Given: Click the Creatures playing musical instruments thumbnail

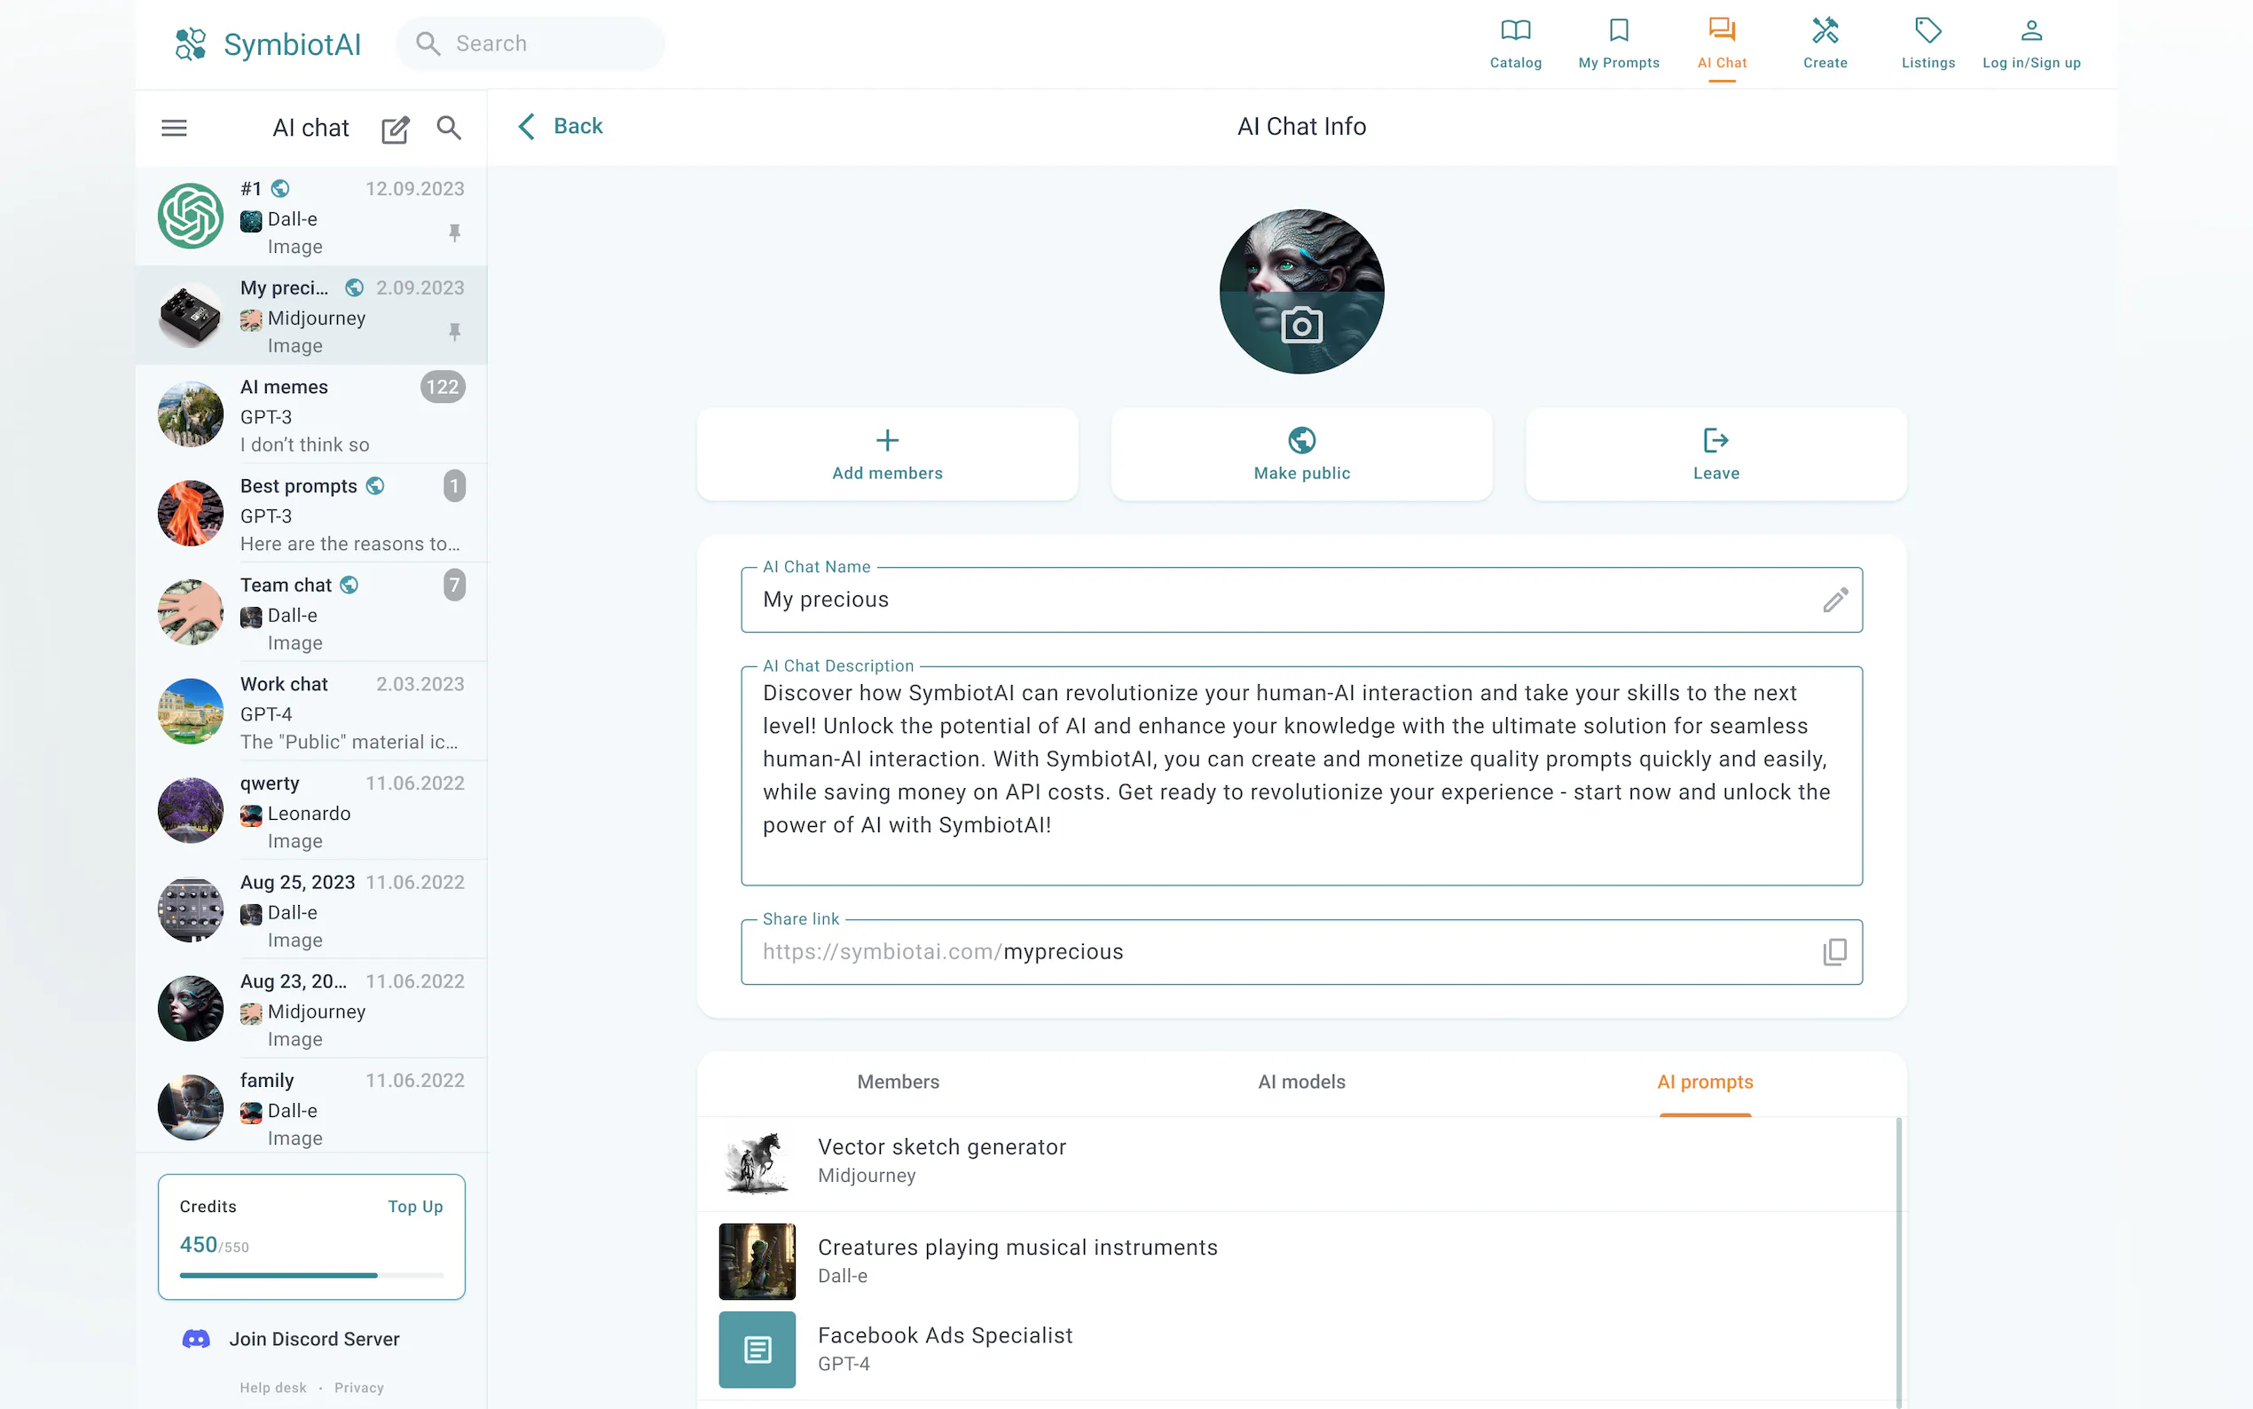Looking at the screenshot, I should pos(758,1261).
